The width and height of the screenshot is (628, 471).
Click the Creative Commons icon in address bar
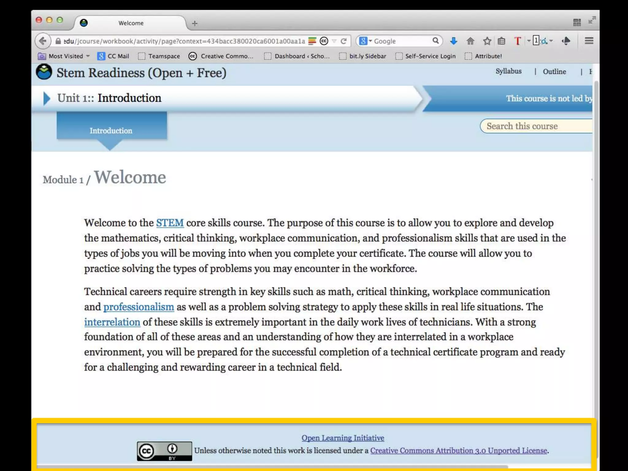(x=324, y=41)
